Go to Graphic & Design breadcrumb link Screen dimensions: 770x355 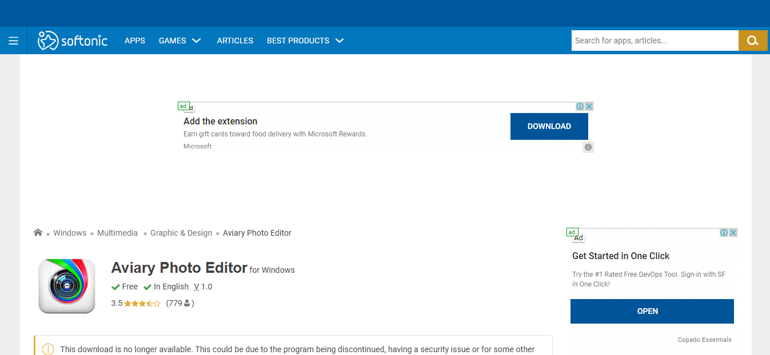coord(181,233)
